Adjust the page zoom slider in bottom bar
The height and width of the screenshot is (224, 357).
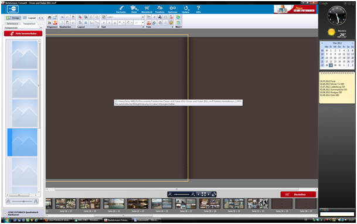point(182,194)
